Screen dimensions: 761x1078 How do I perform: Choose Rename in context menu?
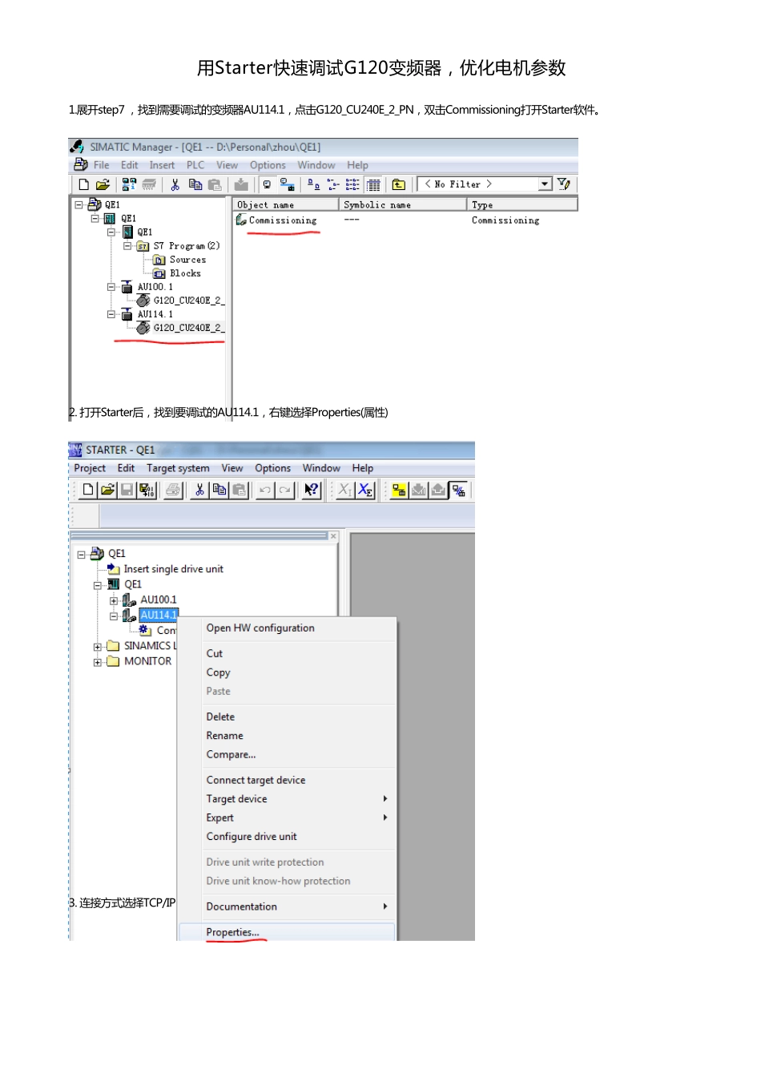pyautogui.click(x=288, y=736)
